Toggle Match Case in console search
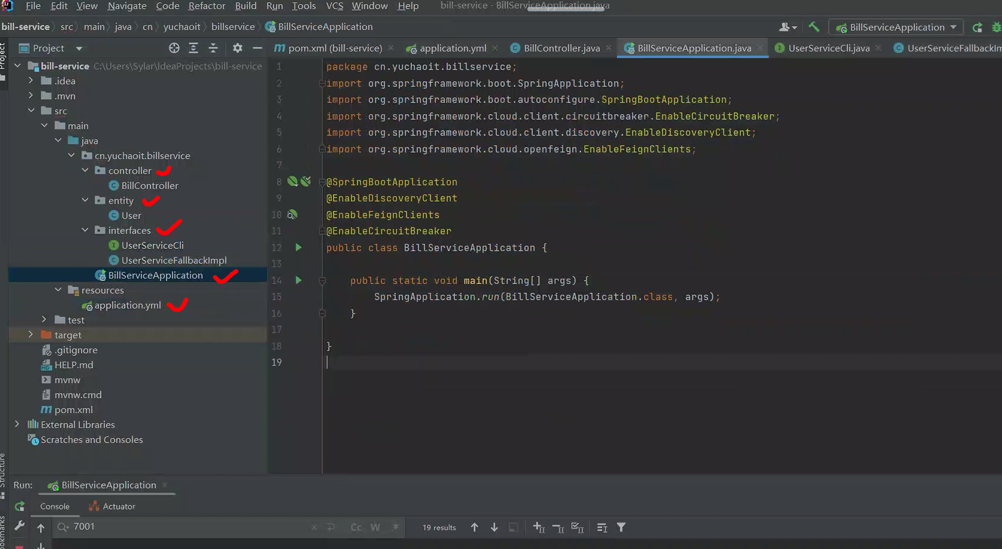Image resolution: width=1002 pixels, height=549 pixels. 356,527
